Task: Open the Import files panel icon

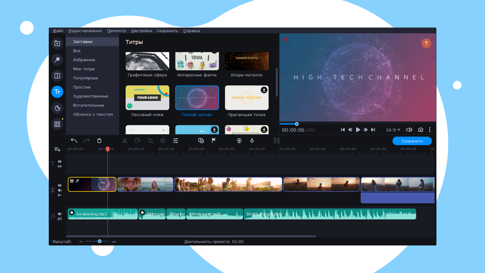Action: pos(57,43)
